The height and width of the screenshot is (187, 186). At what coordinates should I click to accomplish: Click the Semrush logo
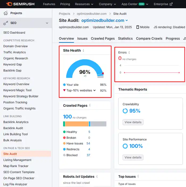20,4
